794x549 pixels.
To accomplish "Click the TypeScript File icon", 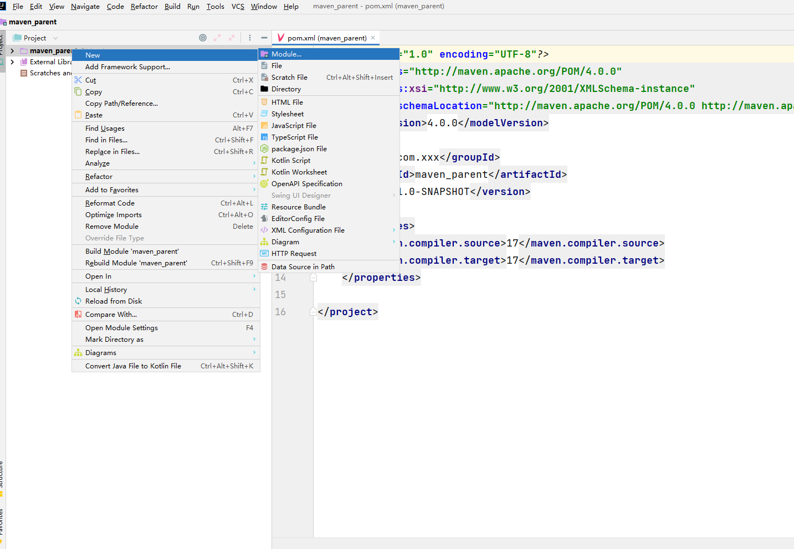I will tap(264, 137).
